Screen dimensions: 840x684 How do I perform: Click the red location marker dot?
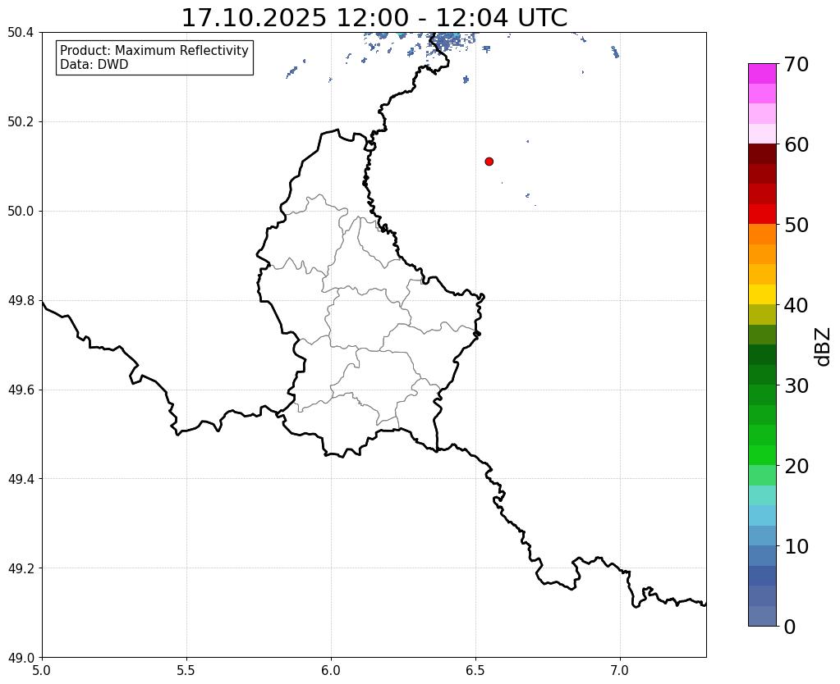tap(489, 161)
